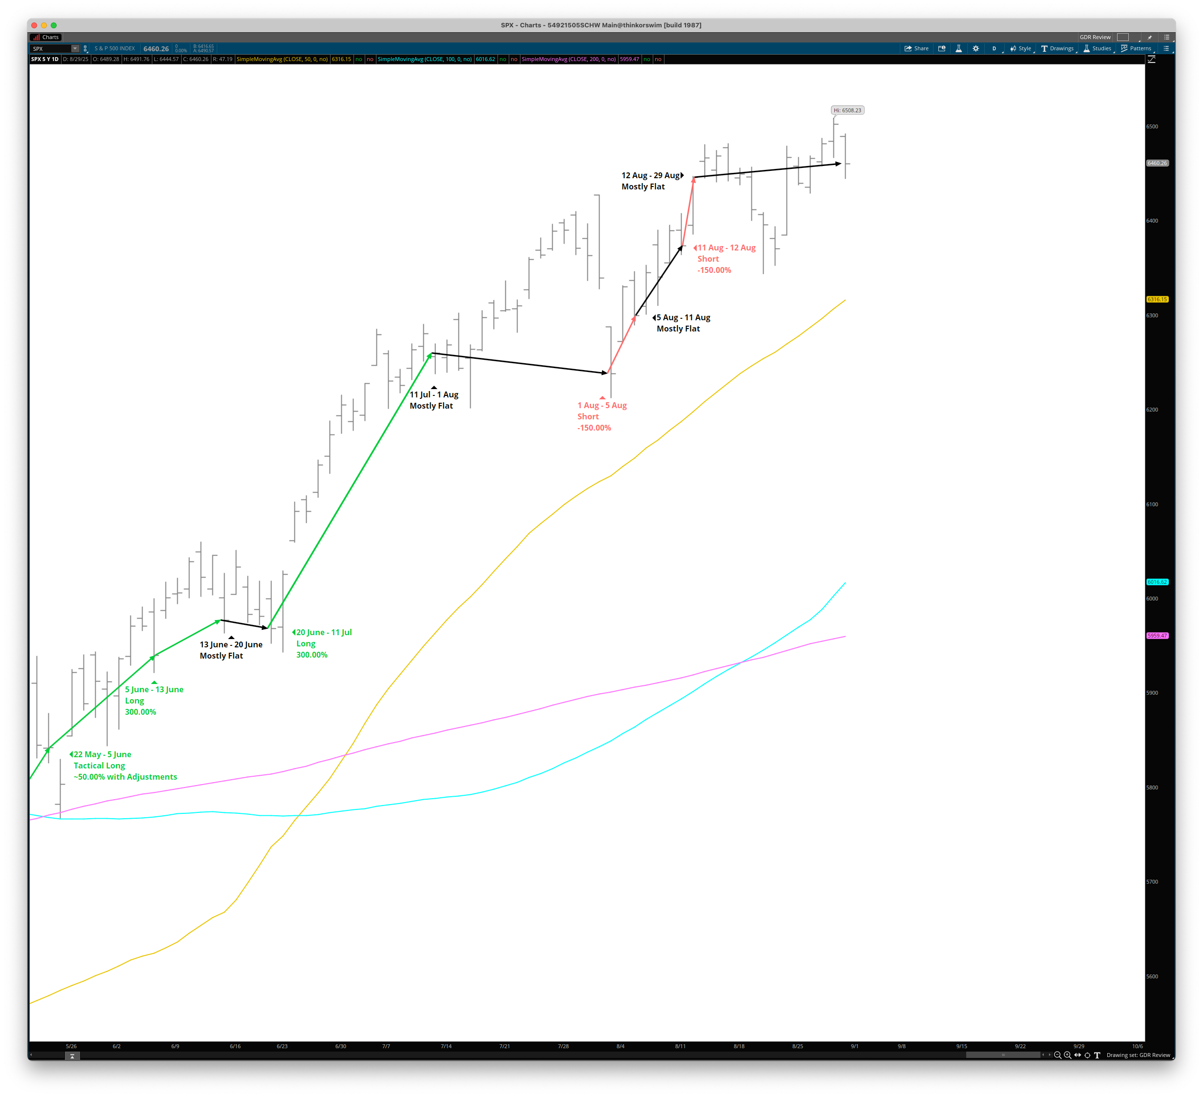This screenshot has height=1097, width=1203.
Task: Click the double-arrow scale chart icon
Action: tap(1077, 1055)
